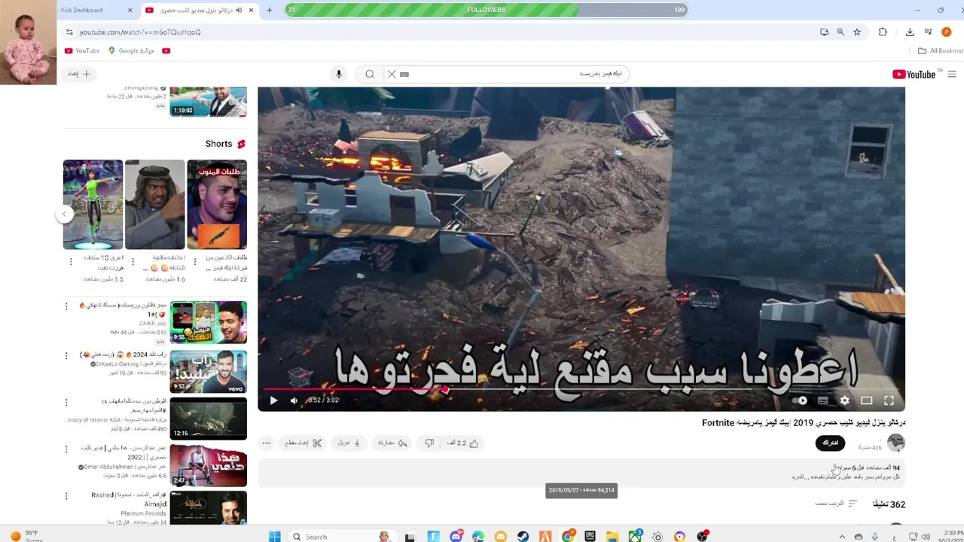Open the three-dot more actions menu
964x542 pixels.
(266, 443)
